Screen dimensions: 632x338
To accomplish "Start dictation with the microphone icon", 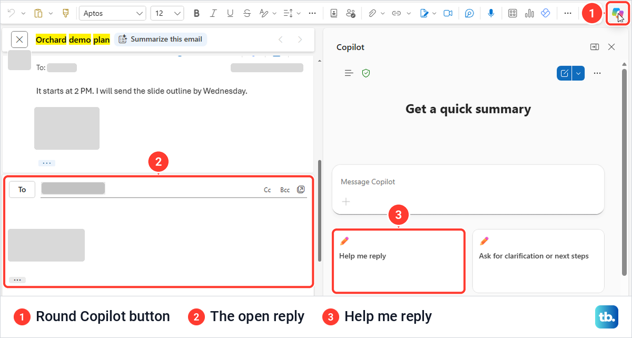I will [x=491, y=13].
